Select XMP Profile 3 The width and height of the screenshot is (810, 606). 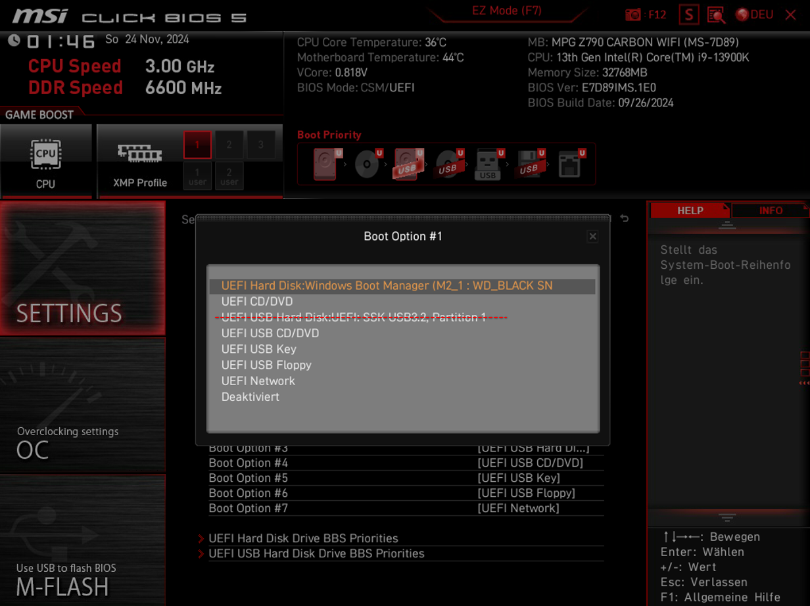261,145
